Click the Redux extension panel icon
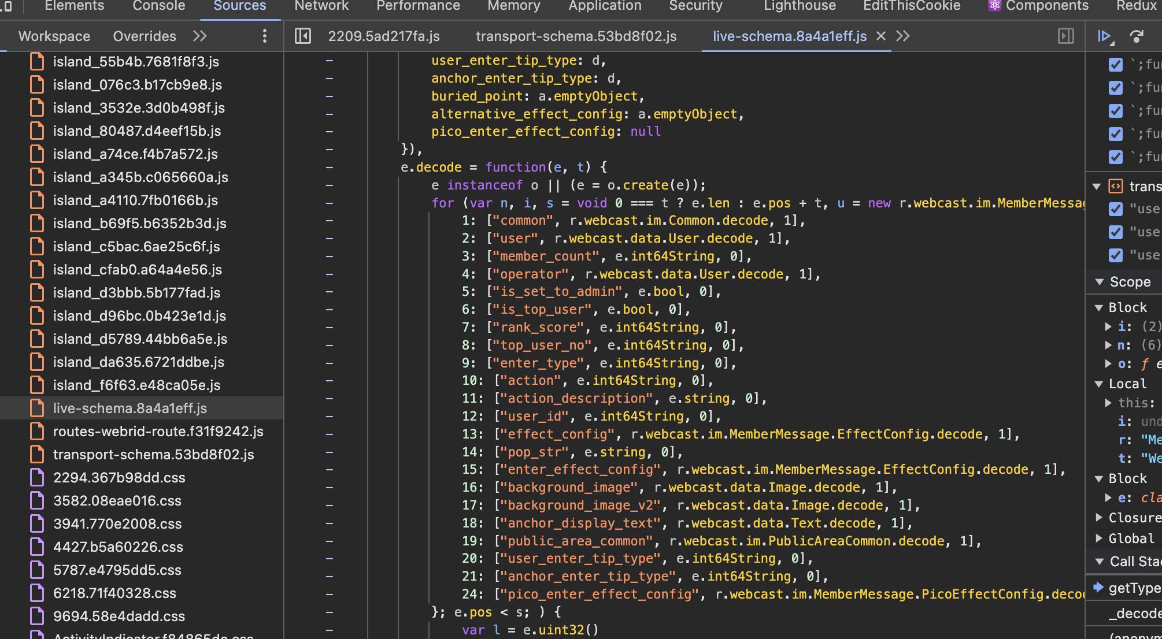 1137,6
